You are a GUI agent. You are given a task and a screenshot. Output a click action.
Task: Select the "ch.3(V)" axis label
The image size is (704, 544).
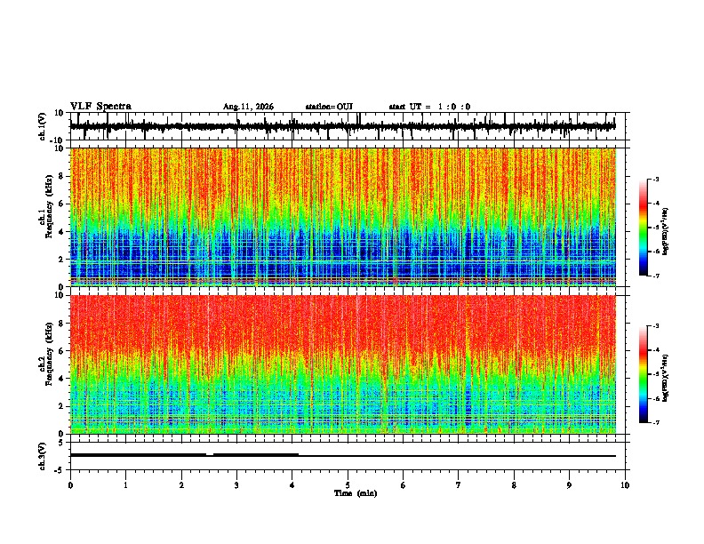(42, 456)
